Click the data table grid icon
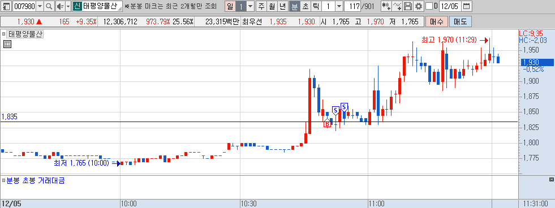 7,44
